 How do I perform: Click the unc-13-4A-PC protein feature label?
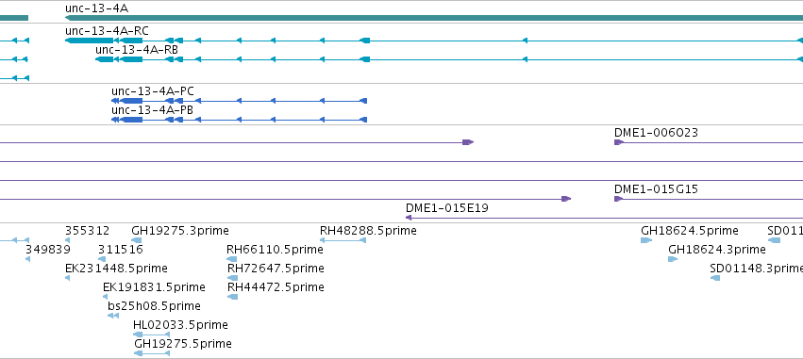coord(153,91)
